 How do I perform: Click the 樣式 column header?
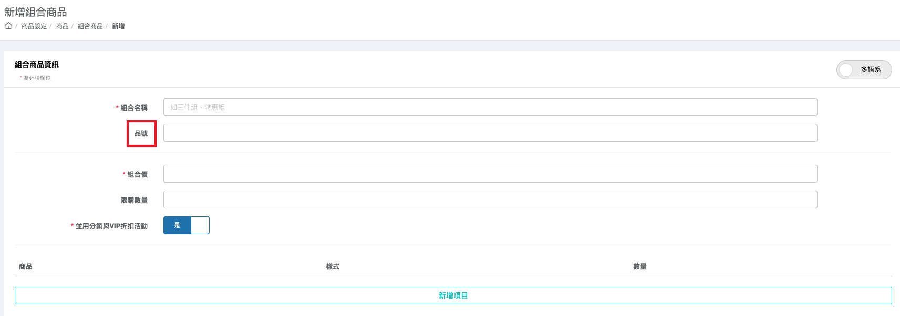[x=333, y=267]
